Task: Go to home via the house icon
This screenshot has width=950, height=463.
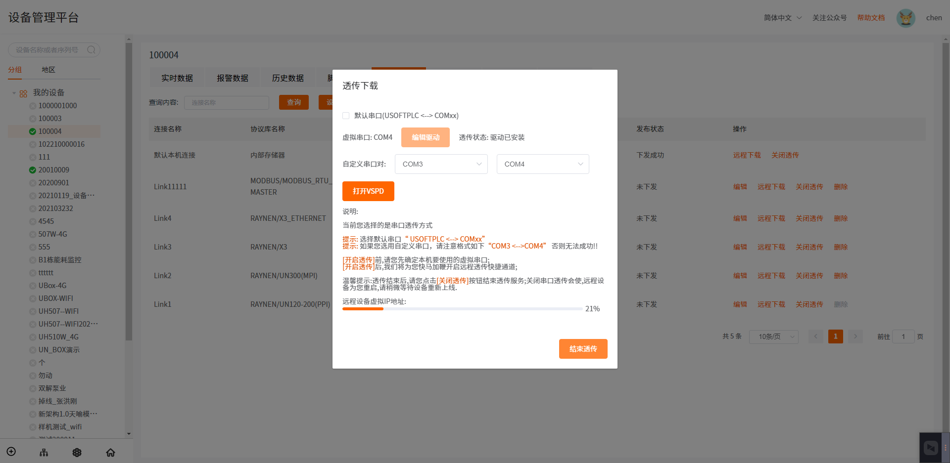Action: pyautogui.click(x=110, y=452)
